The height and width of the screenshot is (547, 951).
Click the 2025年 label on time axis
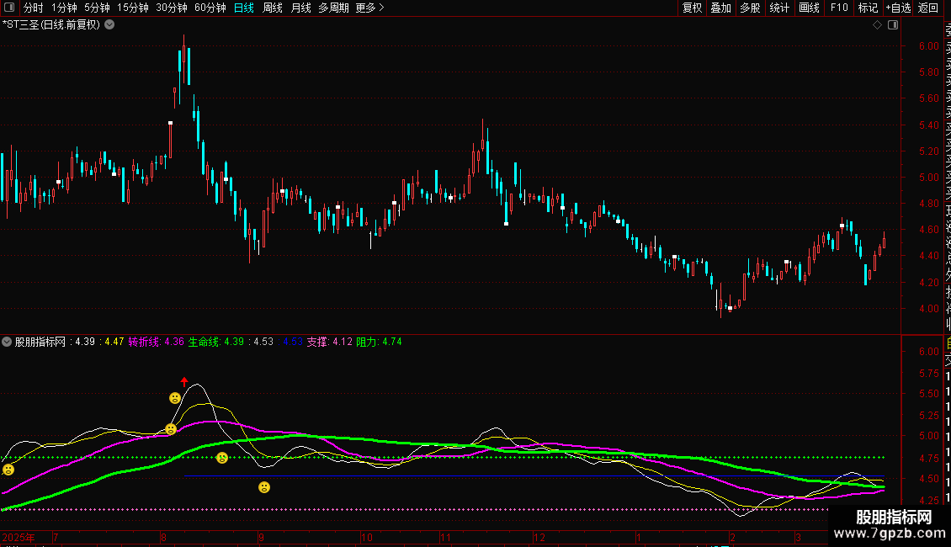19,538
